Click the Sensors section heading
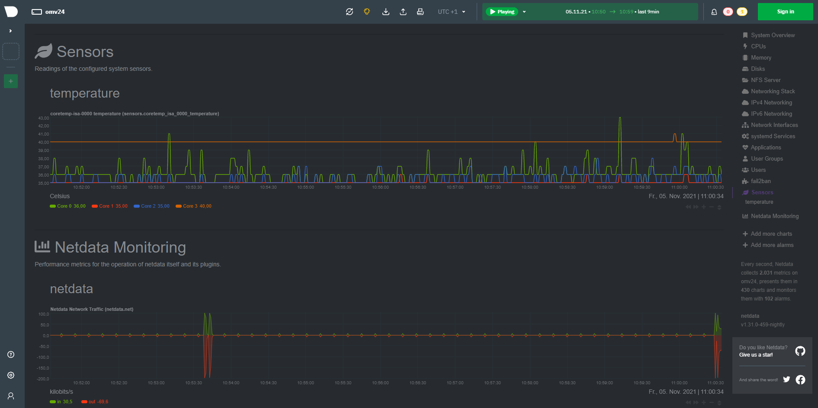Viewport: 818px width, 408px height. [x=85, y=52]
